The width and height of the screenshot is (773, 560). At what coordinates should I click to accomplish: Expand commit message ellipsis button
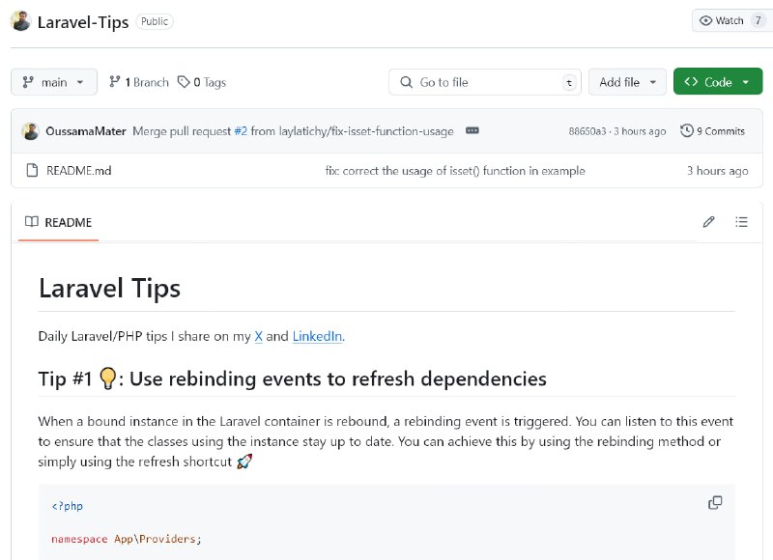(x=472, y=130)
